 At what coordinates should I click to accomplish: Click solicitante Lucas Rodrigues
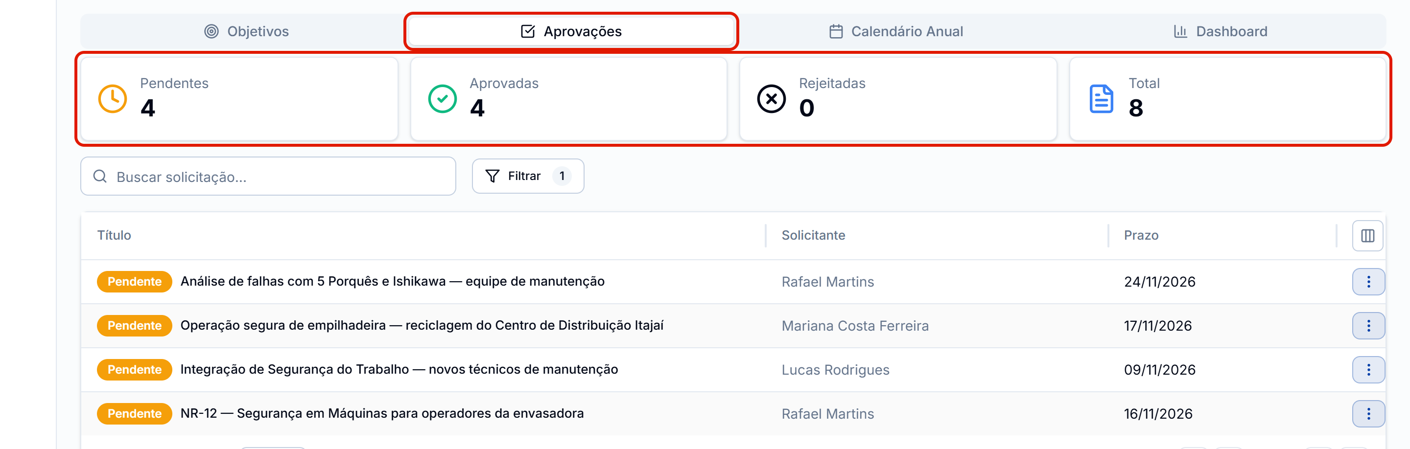[x=835, y=370]
